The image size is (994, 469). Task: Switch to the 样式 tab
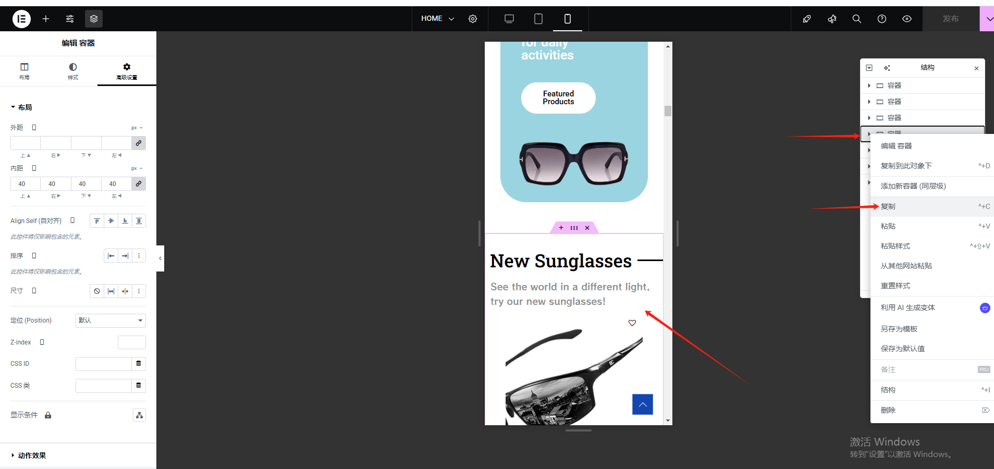click(x=73, y=71)
